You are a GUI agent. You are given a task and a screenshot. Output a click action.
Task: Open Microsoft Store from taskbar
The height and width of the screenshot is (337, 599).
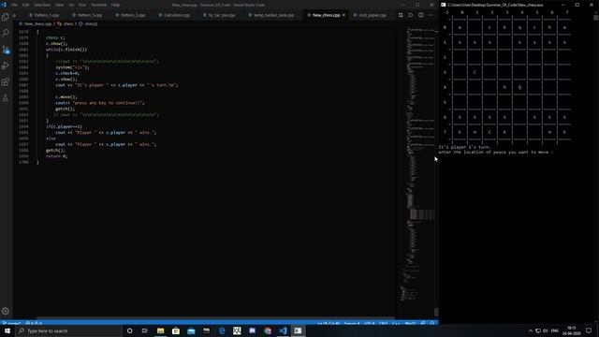pyautogui.click(x=176, y=330)
